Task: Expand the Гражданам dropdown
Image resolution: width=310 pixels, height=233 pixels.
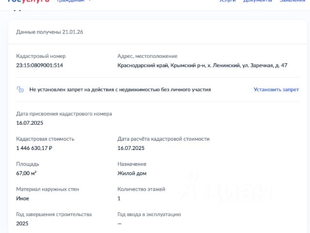Action: coord(74,1)
